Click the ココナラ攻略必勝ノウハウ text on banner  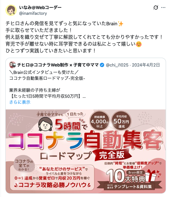(x=53, y=185)
